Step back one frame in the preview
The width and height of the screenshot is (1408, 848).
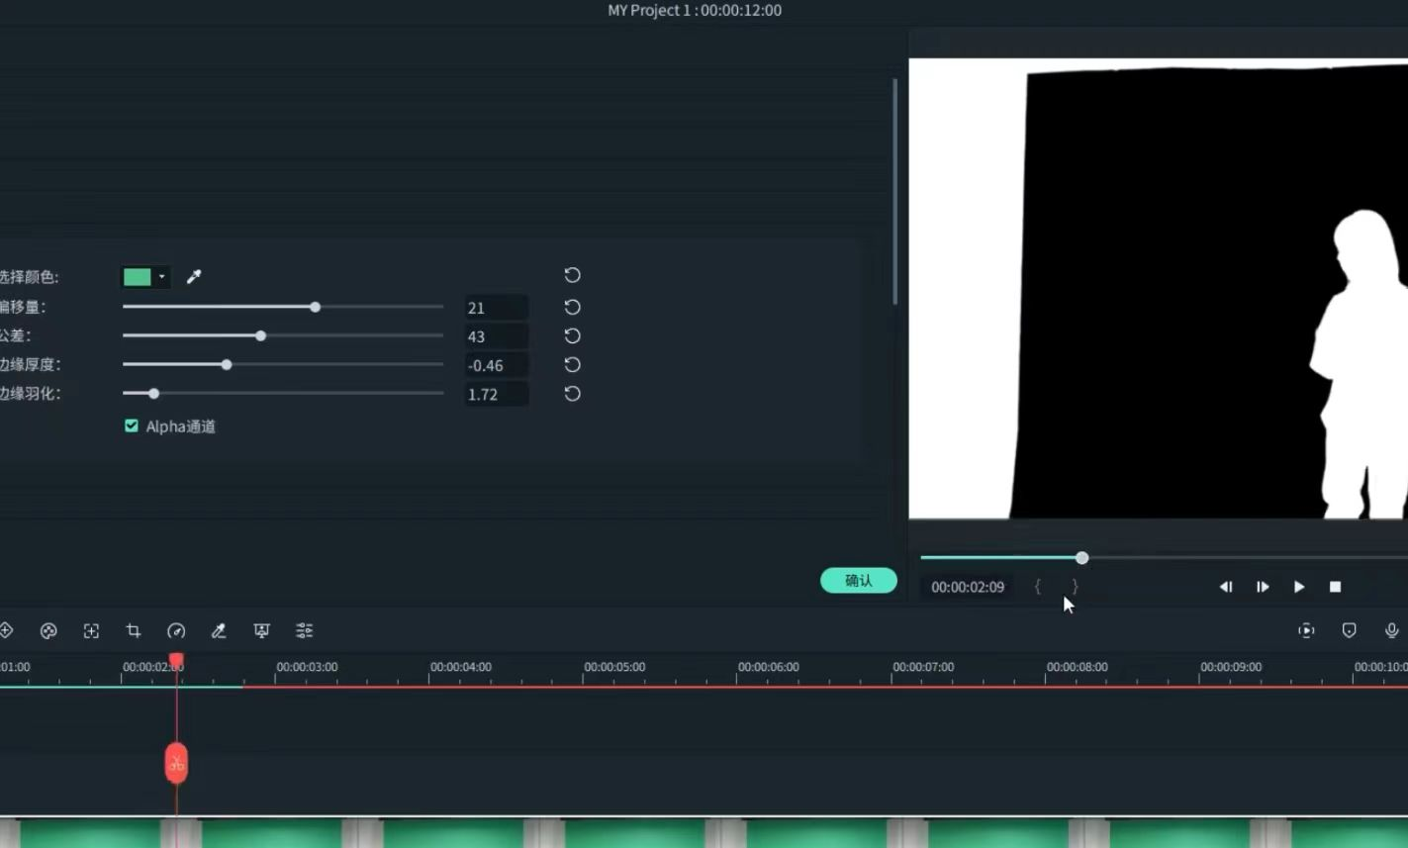tap(1226, 587)
